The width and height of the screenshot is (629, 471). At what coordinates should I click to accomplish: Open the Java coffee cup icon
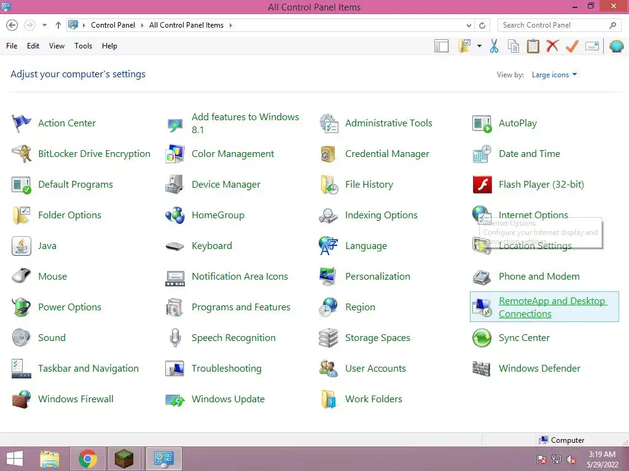click(21, 246)
